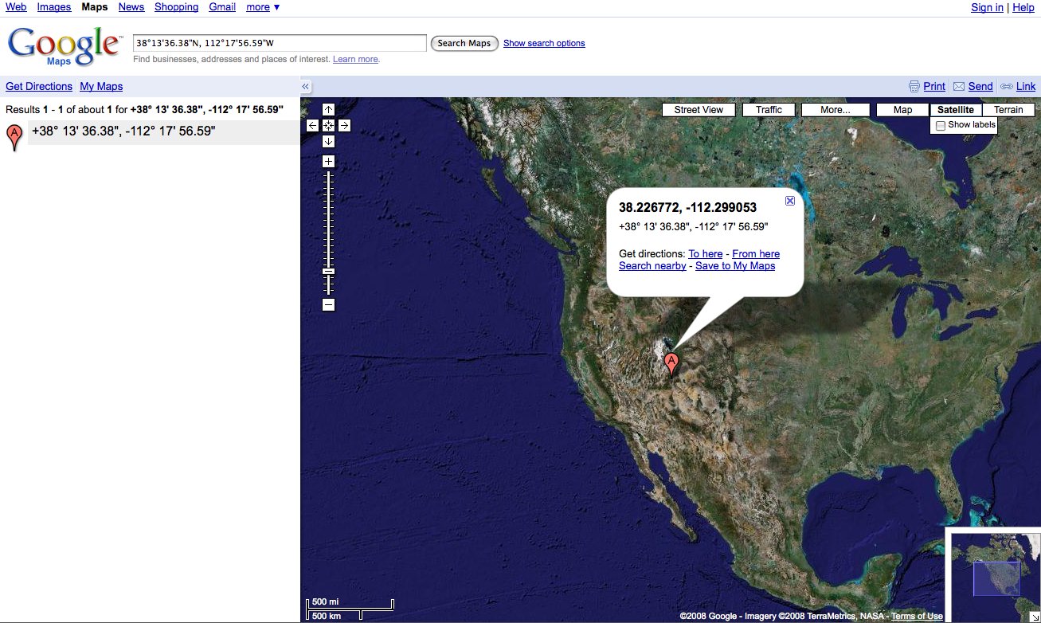Click the Learn more link

coord(355,59)
